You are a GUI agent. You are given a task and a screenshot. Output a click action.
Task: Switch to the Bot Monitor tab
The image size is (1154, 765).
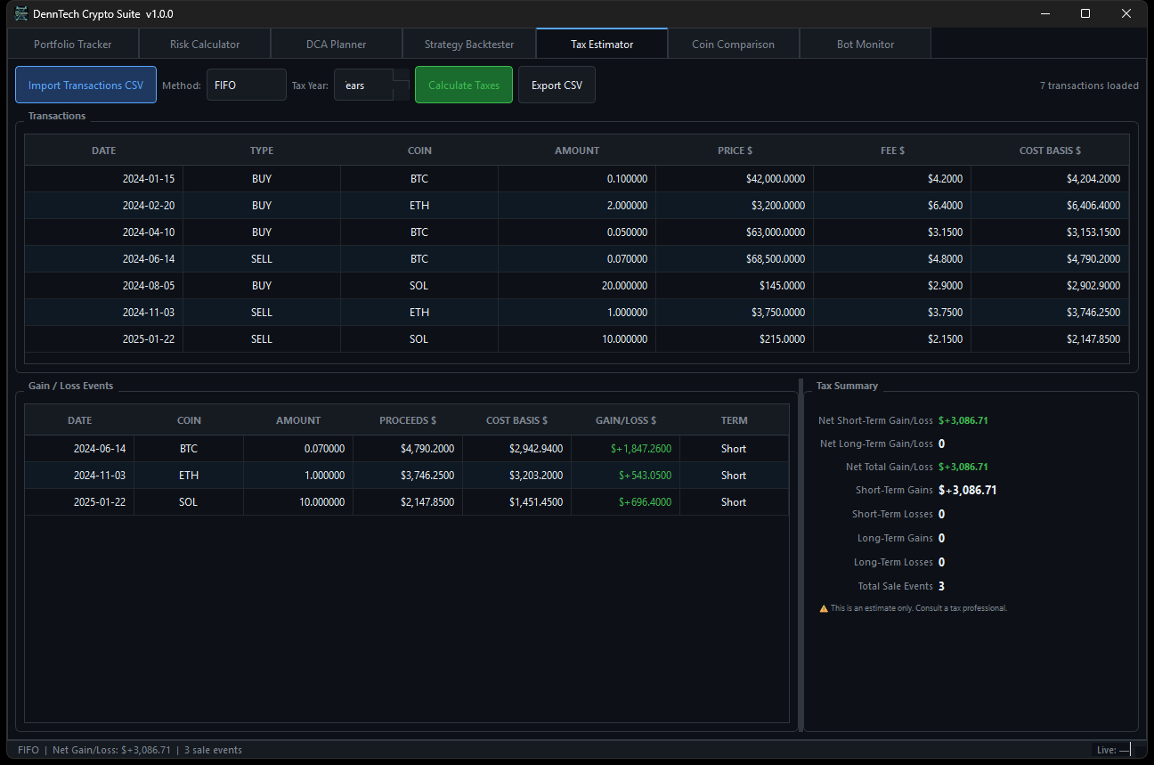point(865,44)
